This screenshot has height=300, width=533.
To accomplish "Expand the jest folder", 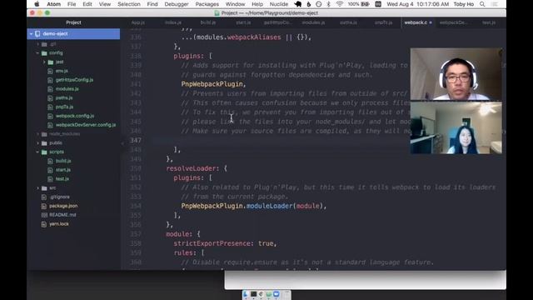I will click(x=44, y=62).
